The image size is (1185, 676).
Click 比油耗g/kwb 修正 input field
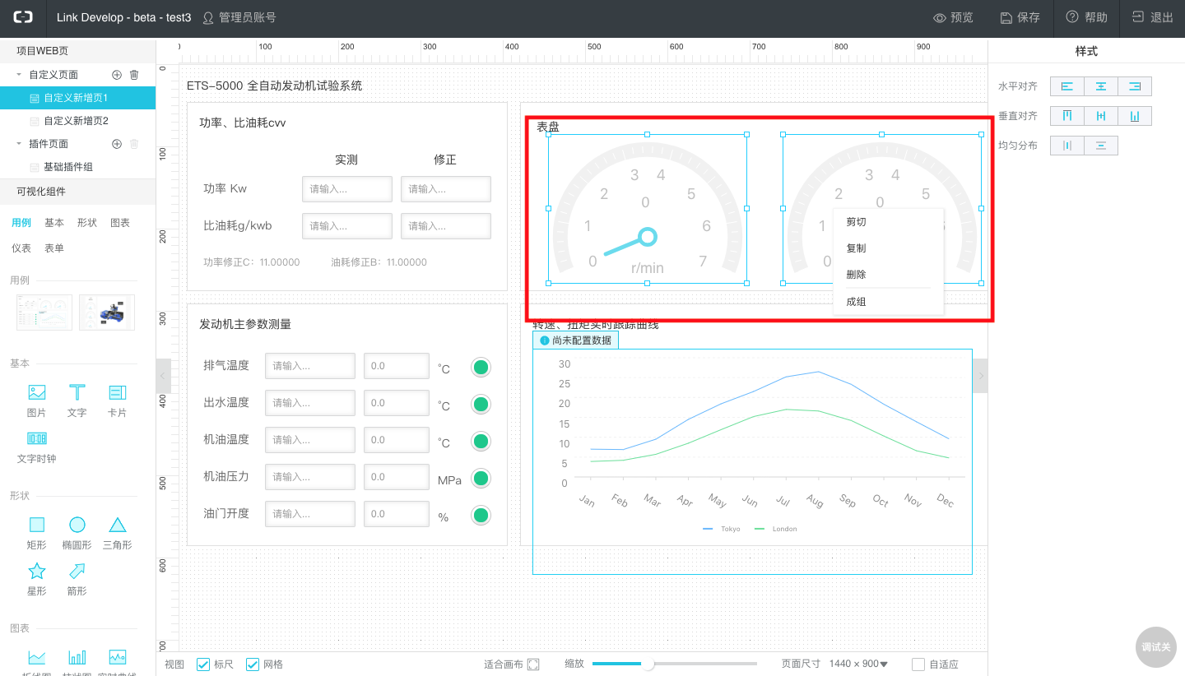[446, 226]
